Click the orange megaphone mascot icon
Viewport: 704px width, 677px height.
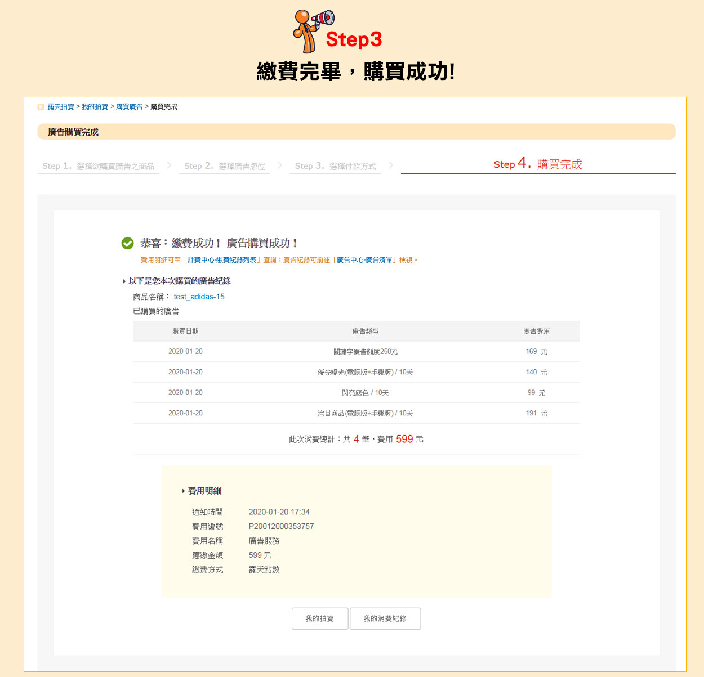point(311,30)
